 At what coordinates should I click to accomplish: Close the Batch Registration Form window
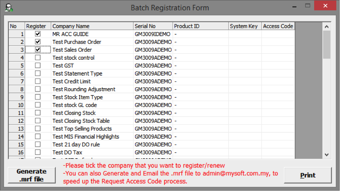[x=325, y=6]
